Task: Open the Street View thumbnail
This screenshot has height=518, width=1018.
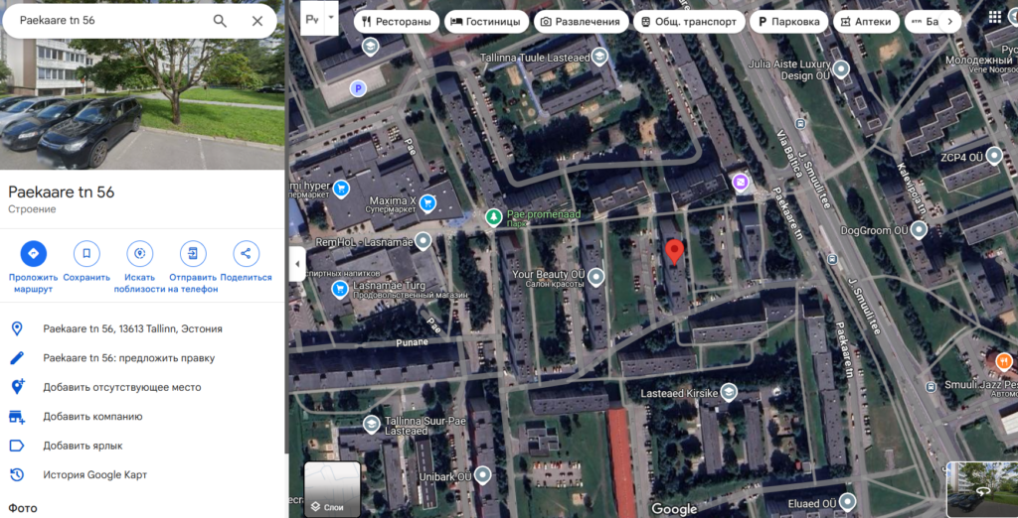Action: pyautogui.click(x=981, y=489)
